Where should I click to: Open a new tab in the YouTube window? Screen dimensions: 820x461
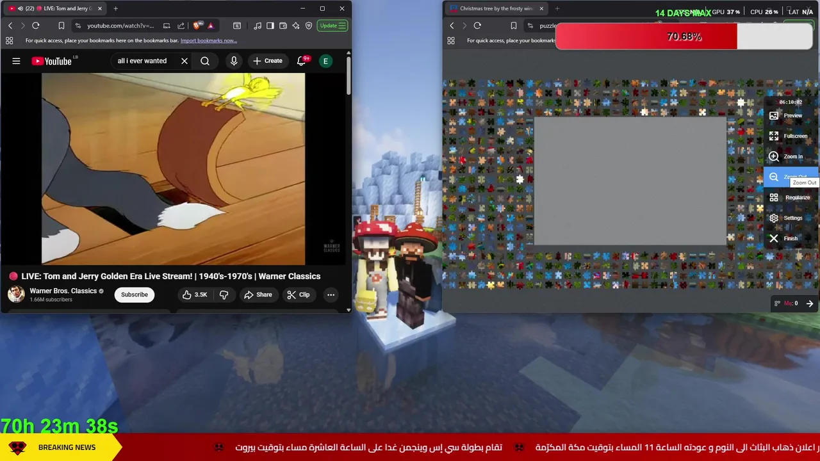point(115,8)
